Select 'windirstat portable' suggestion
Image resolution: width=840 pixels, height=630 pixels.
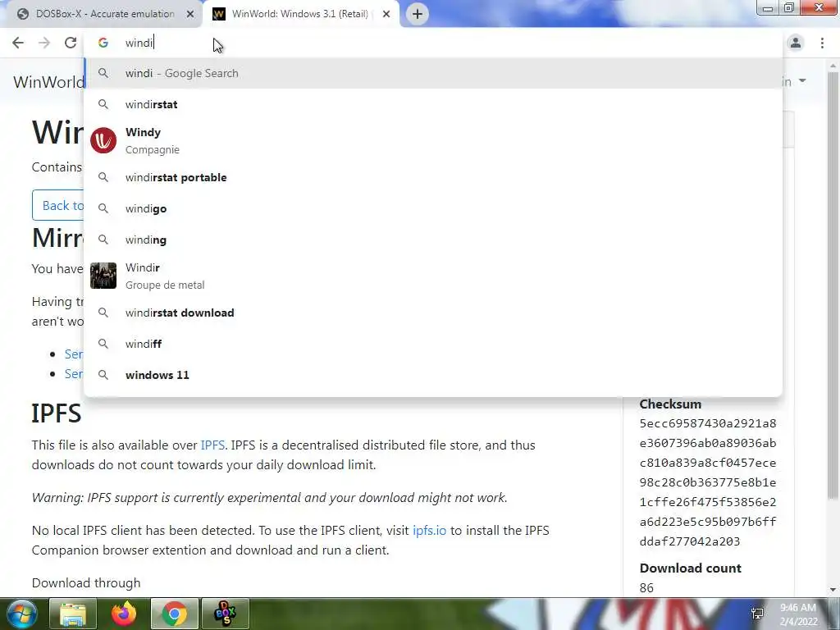pyautogui.click(x=433, y=177)
